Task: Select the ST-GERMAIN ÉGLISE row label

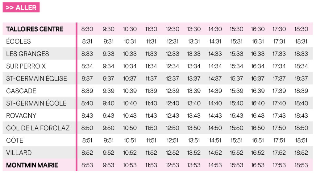Action: pos(36,78)
